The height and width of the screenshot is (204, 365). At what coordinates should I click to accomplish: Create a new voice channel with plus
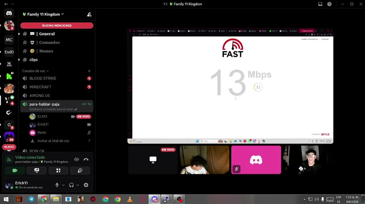tap(89, 71)
